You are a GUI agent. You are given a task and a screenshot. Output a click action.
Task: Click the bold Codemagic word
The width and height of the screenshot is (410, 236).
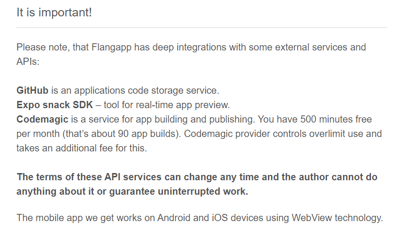(42, 119)
